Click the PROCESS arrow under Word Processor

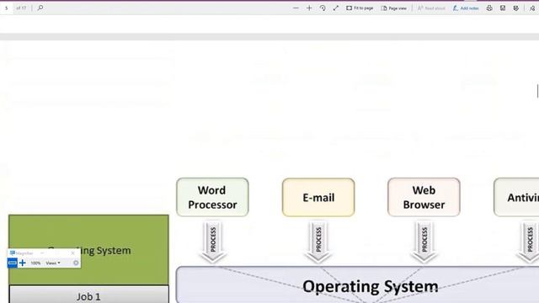tap(212, 242)
